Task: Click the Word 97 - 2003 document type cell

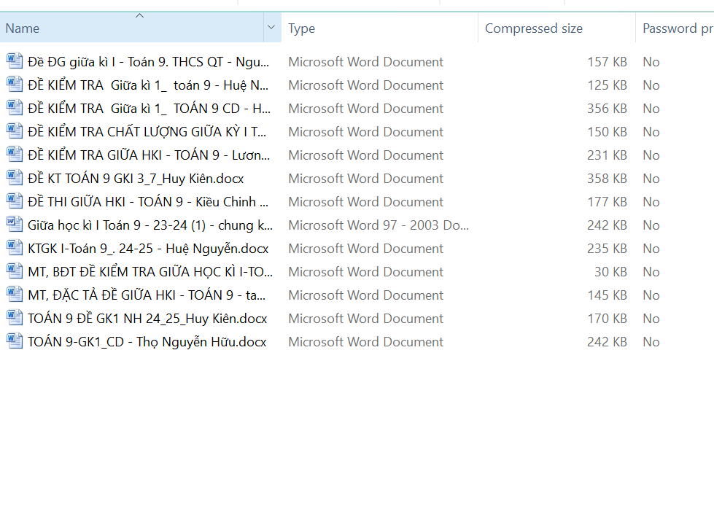Action: 378,225
